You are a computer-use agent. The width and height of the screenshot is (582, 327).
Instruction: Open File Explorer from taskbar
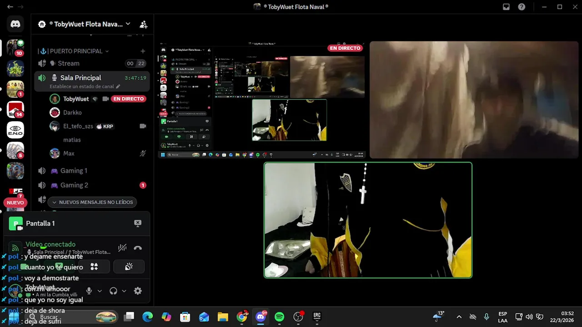click(223, 317)
